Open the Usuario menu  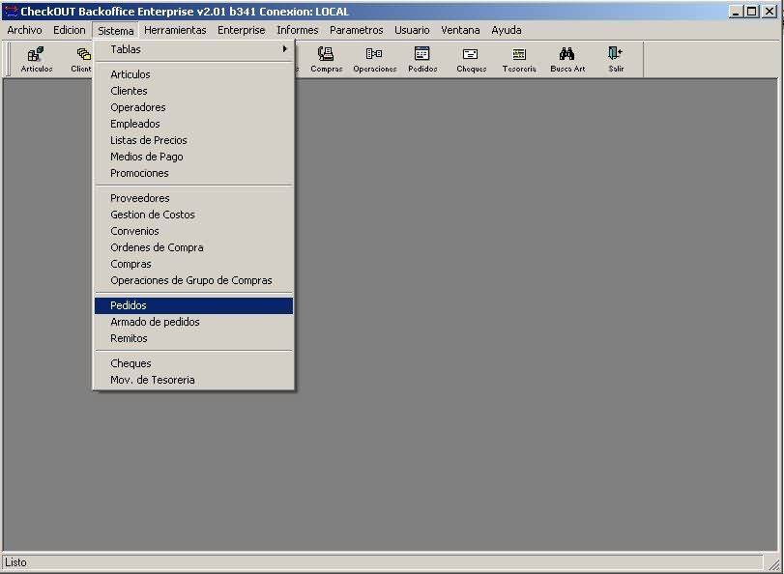pyautogui.click(x=412, y=30)
